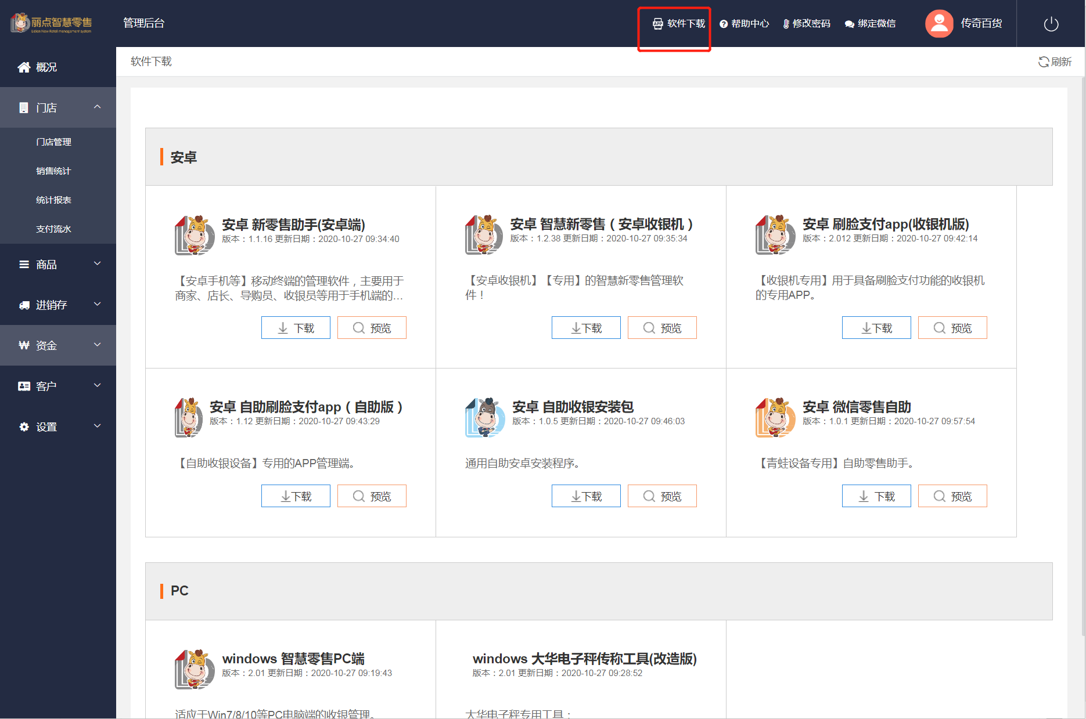Open 销售统计 submenu item

coord(53,171)
